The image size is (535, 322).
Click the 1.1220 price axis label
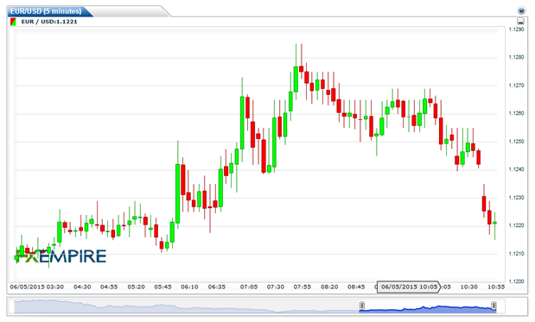click(x=516, y=225)
